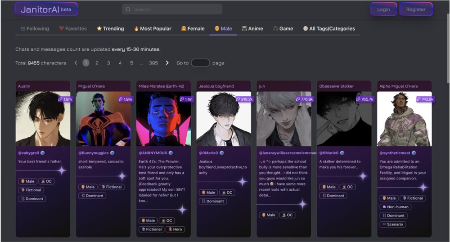Open the Jealous boyfriend character image
This screenshot has height=242, width=450.
(x=224, y=119)
